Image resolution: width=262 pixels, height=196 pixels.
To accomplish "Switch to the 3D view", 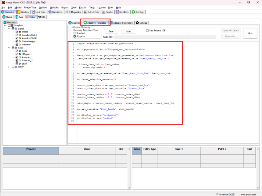I will click(x=41, y=17).
